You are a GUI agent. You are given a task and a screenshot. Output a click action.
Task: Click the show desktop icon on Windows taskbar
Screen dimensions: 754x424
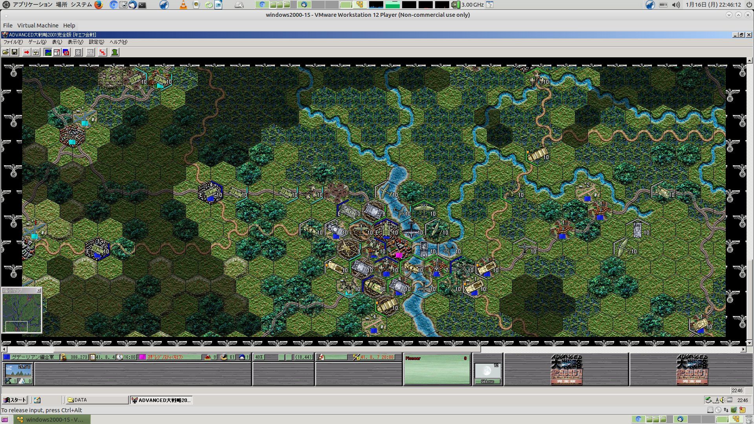pyautogui.click(x=37, y=400)
